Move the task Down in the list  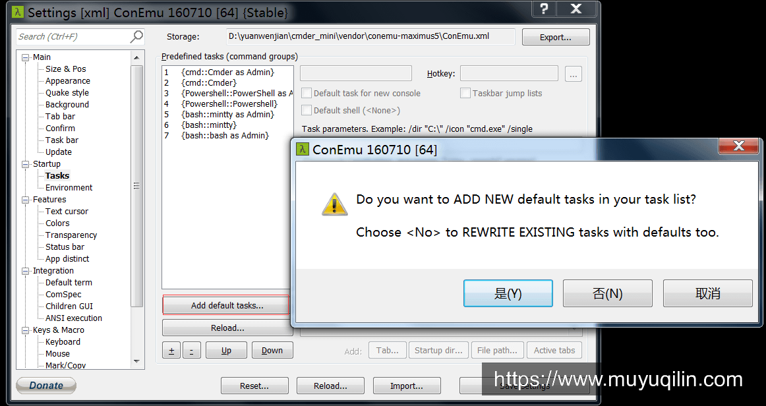(x=272, y=350)
